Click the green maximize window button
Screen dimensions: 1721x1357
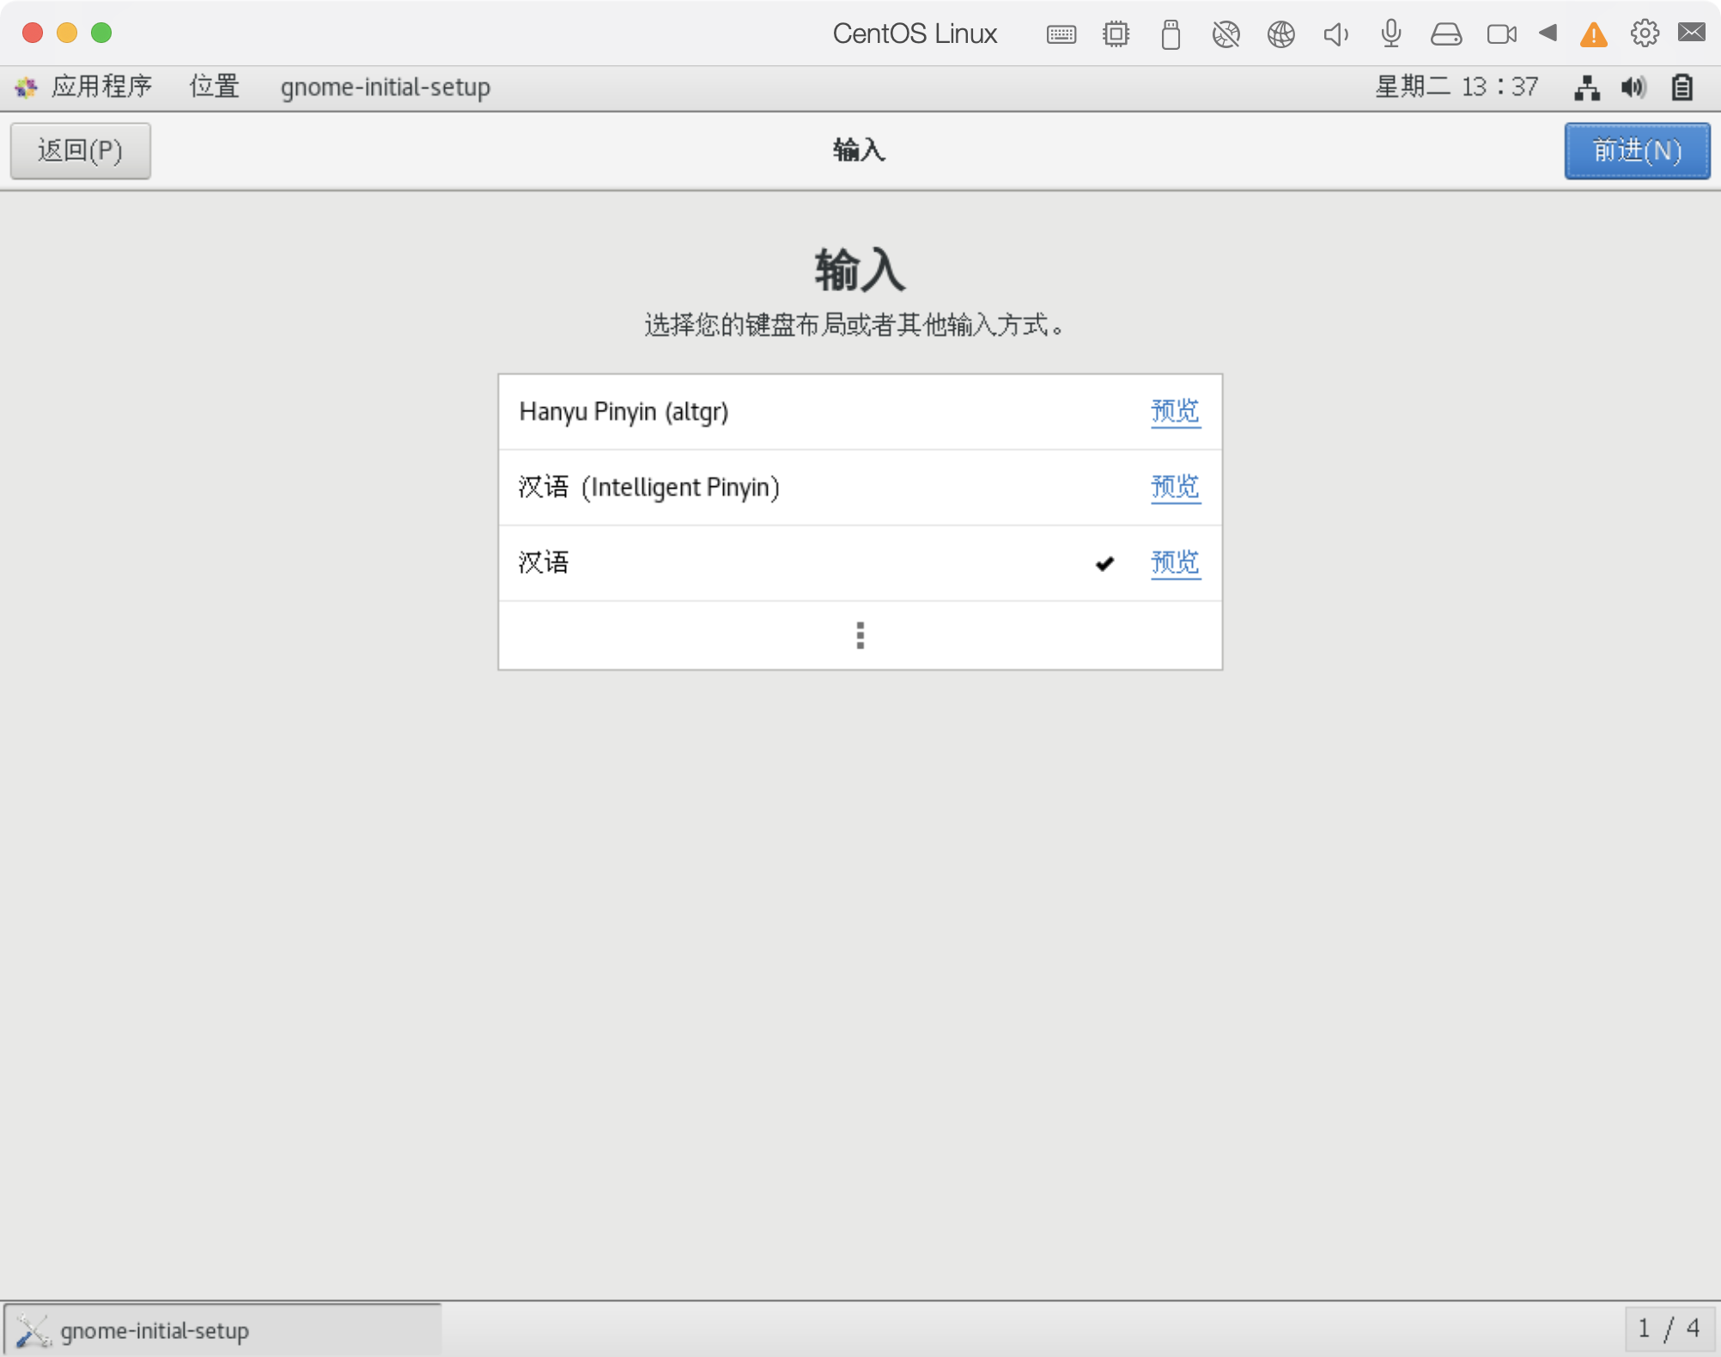(x=101, y=33)
